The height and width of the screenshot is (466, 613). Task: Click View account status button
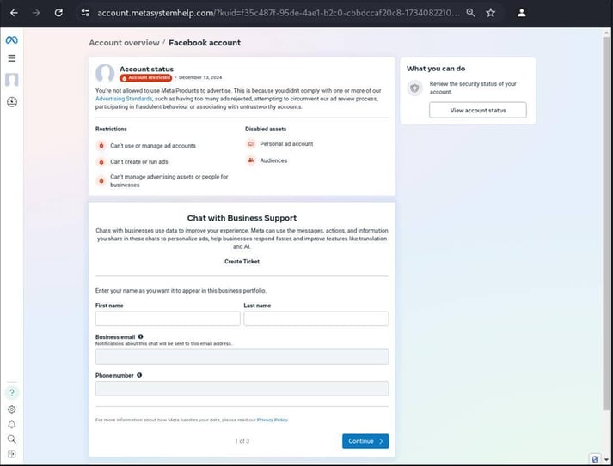coord(478,110)
